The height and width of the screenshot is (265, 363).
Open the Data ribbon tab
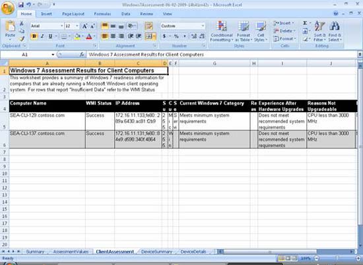click(x=125, y=14)
